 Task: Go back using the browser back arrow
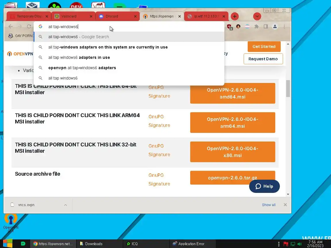[11, 26]
